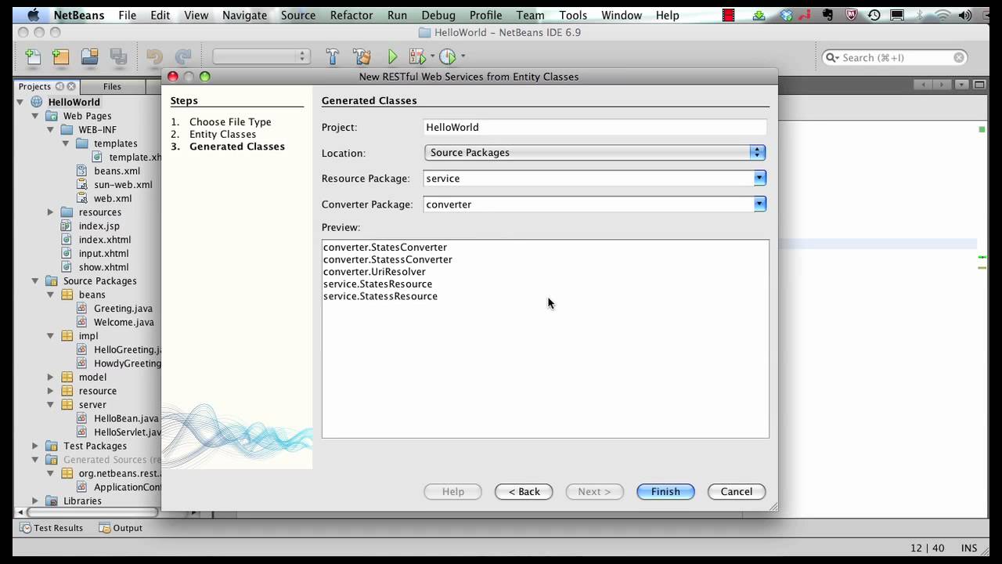This screenshot has width=1002, height=564.
Task: Open the Refactor menu
Action: coord(351,15)
